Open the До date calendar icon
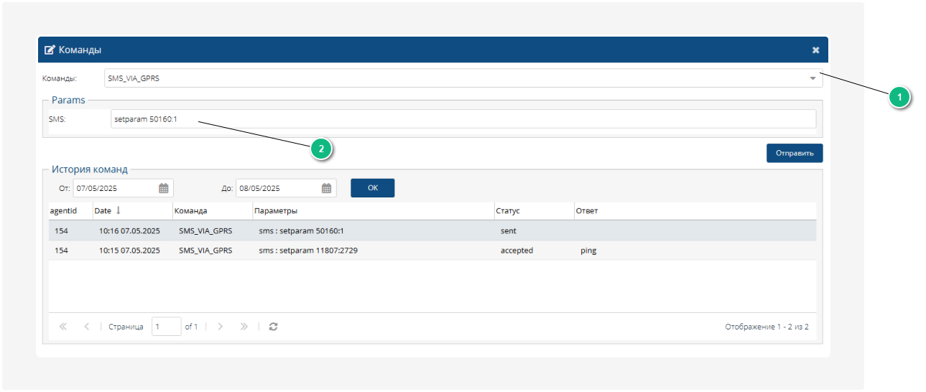926x392 pixels. point(327,188)
